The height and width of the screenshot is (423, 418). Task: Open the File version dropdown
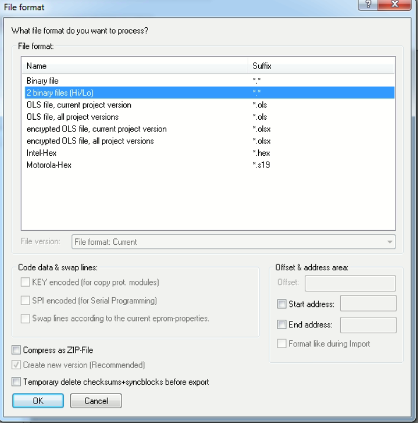(233, 242)
